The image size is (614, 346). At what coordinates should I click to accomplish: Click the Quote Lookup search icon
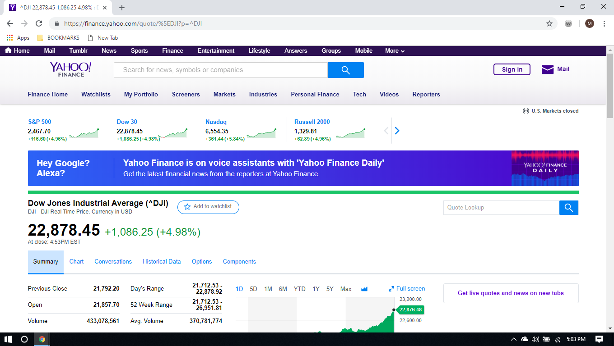pos(569,208)
